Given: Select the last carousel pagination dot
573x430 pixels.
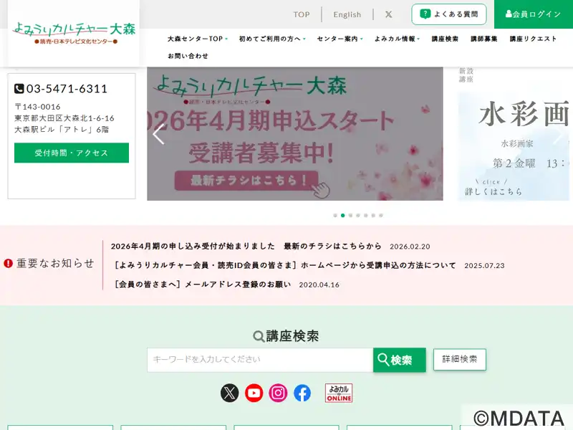Looking at the screenshot, I should [381, 216].
